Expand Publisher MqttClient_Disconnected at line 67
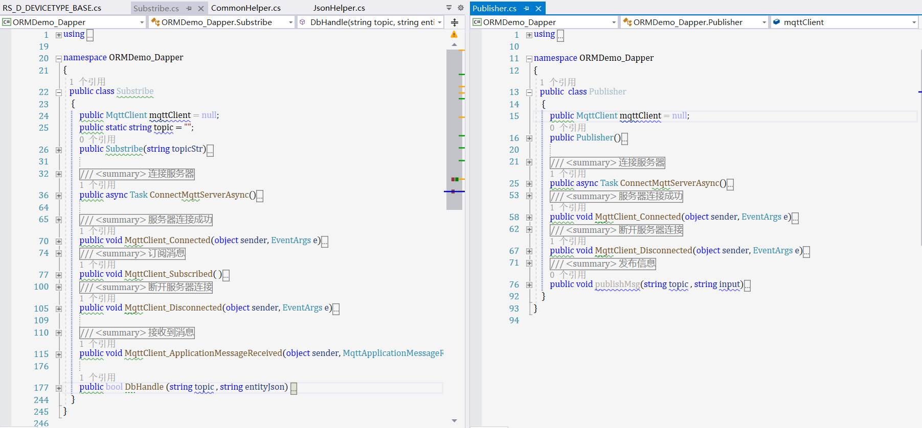This screenshot has width=922, height=428. click(529, 251)
